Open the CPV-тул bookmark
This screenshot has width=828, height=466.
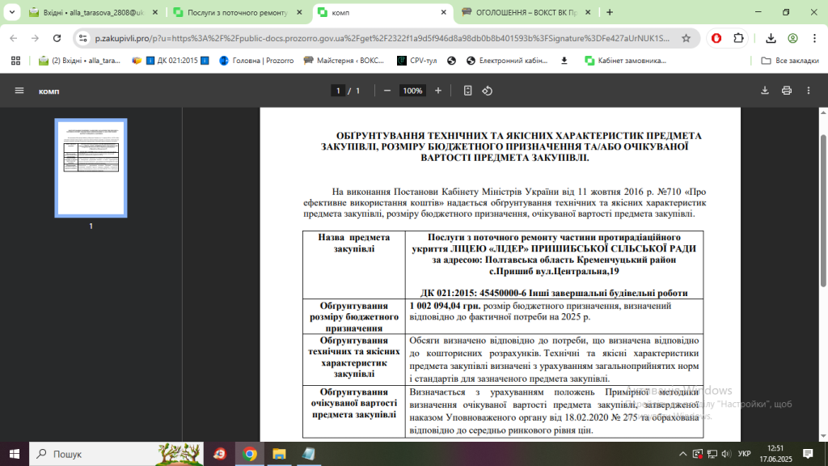(x=417, y=61)
